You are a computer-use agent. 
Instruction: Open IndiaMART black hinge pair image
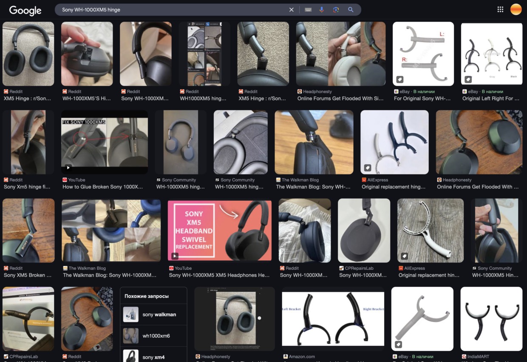click(491, 319)
